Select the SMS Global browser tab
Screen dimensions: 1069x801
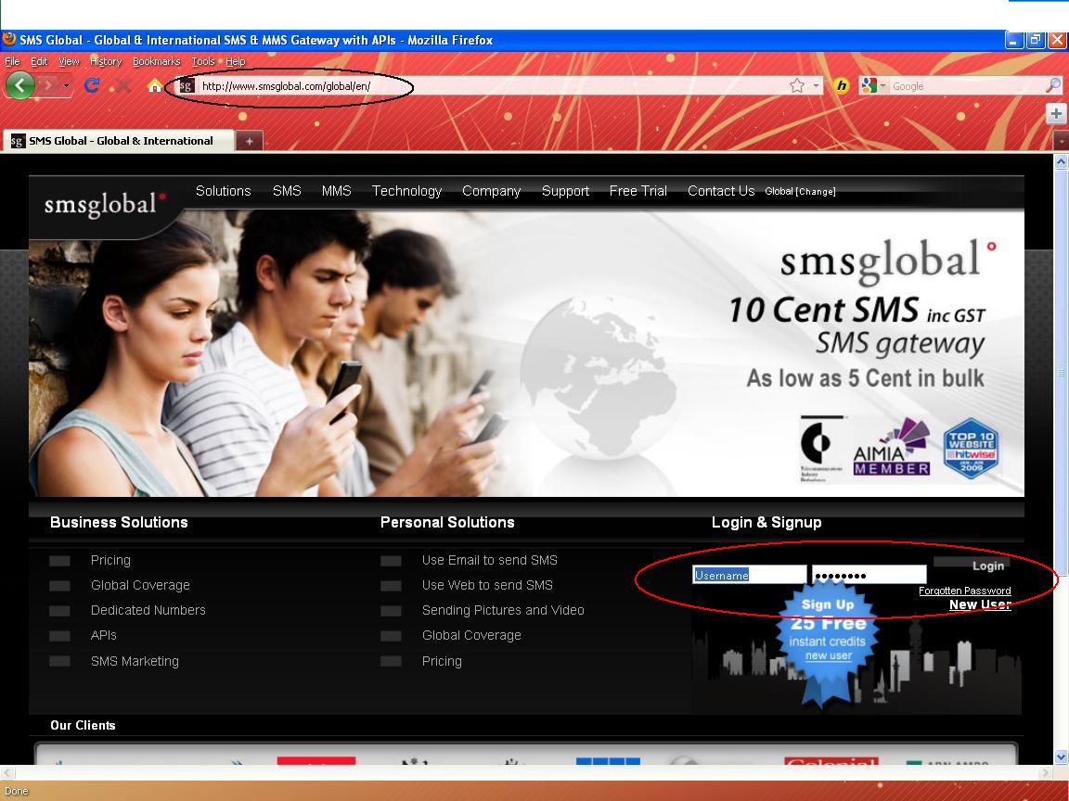(119, 141)
